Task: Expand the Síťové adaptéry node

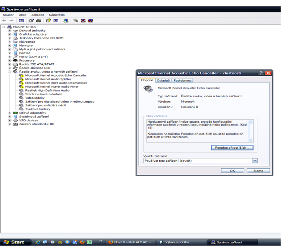Action: (9, 113)
